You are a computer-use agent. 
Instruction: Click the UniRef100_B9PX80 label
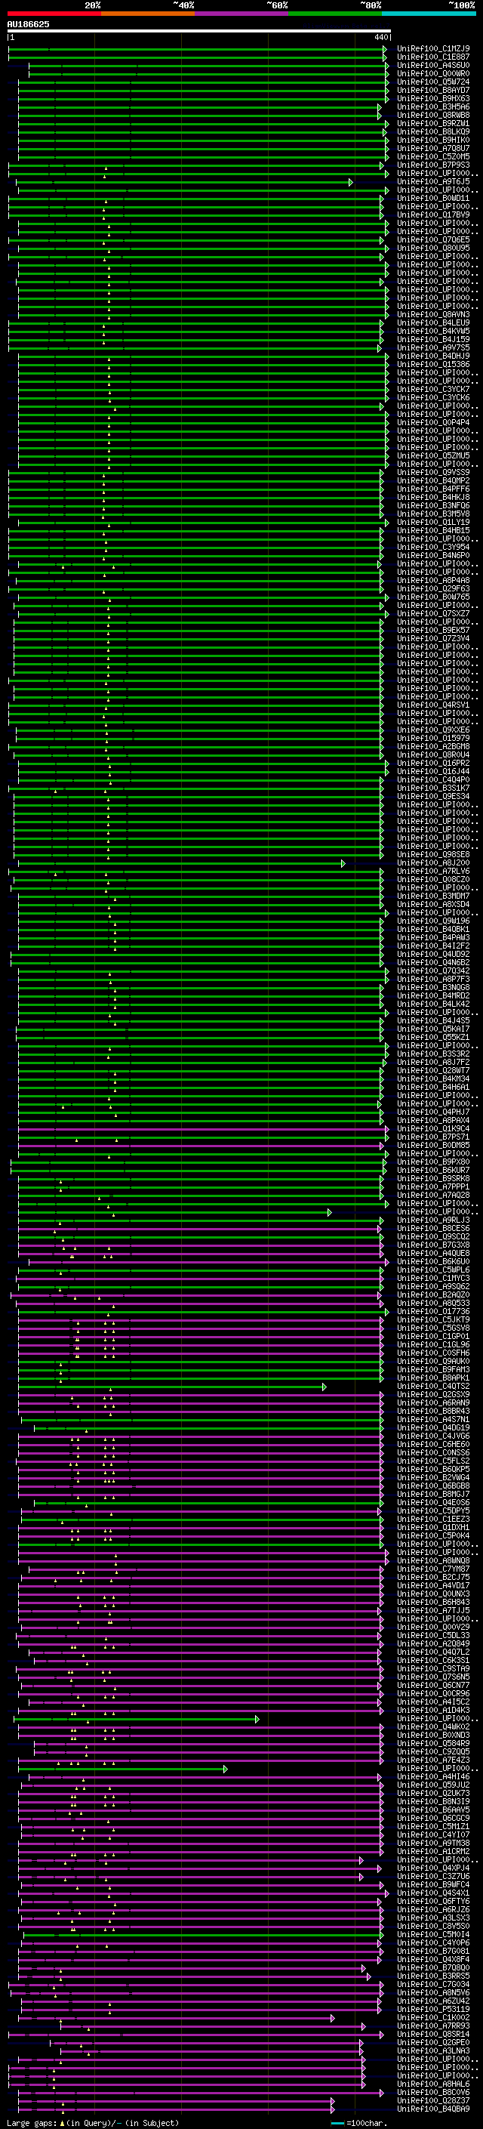(433, 1162)
